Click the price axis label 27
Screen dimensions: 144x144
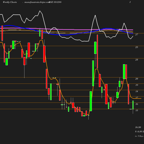point(137,35)
